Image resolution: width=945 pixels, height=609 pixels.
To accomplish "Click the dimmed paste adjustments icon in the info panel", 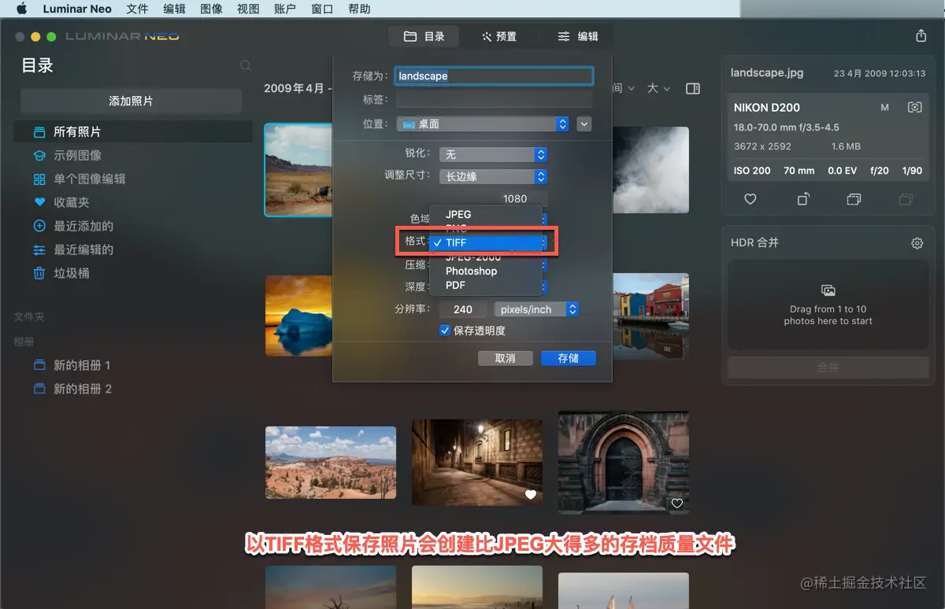I will tap(906, 200).
